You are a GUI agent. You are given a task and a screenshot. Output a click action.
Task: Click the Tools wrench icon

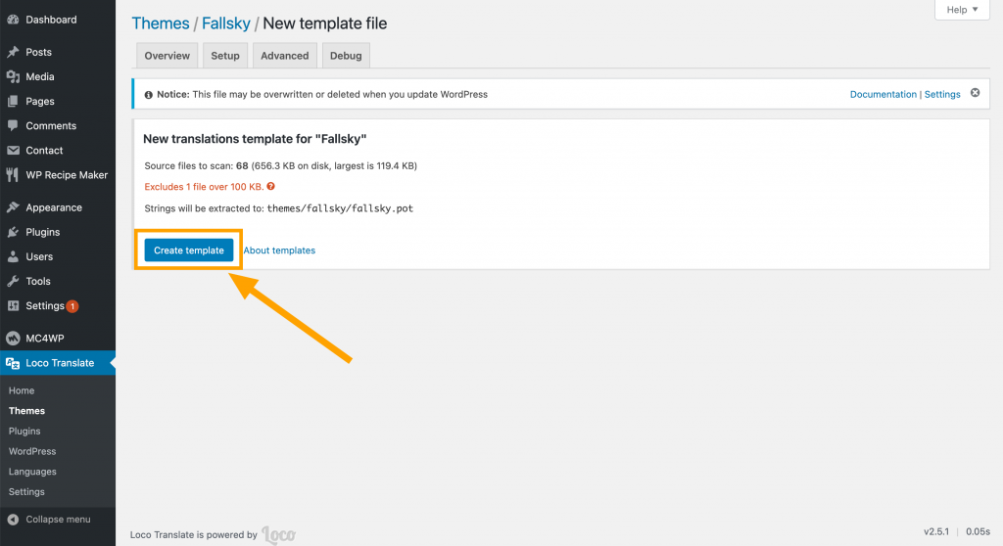tap(13, 281)
